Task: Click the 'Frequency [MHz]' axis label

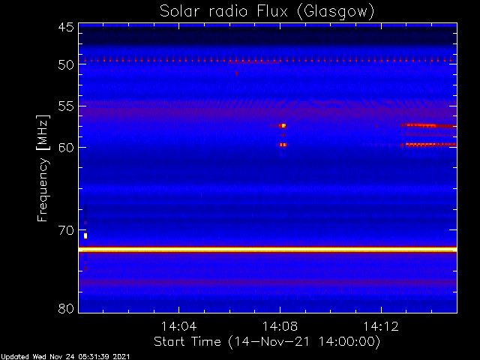Action: (x=43, y=168)
